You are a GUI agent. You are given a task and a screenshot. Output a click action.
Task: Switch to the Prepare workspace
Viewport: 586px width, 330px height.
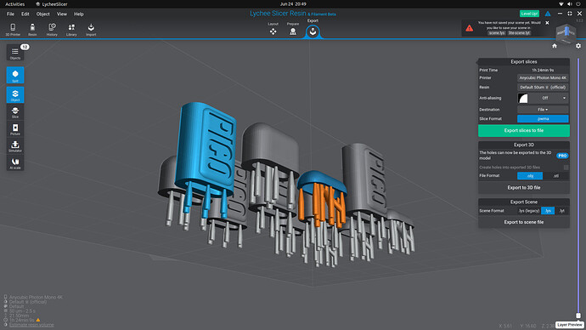tap(293, 29)
